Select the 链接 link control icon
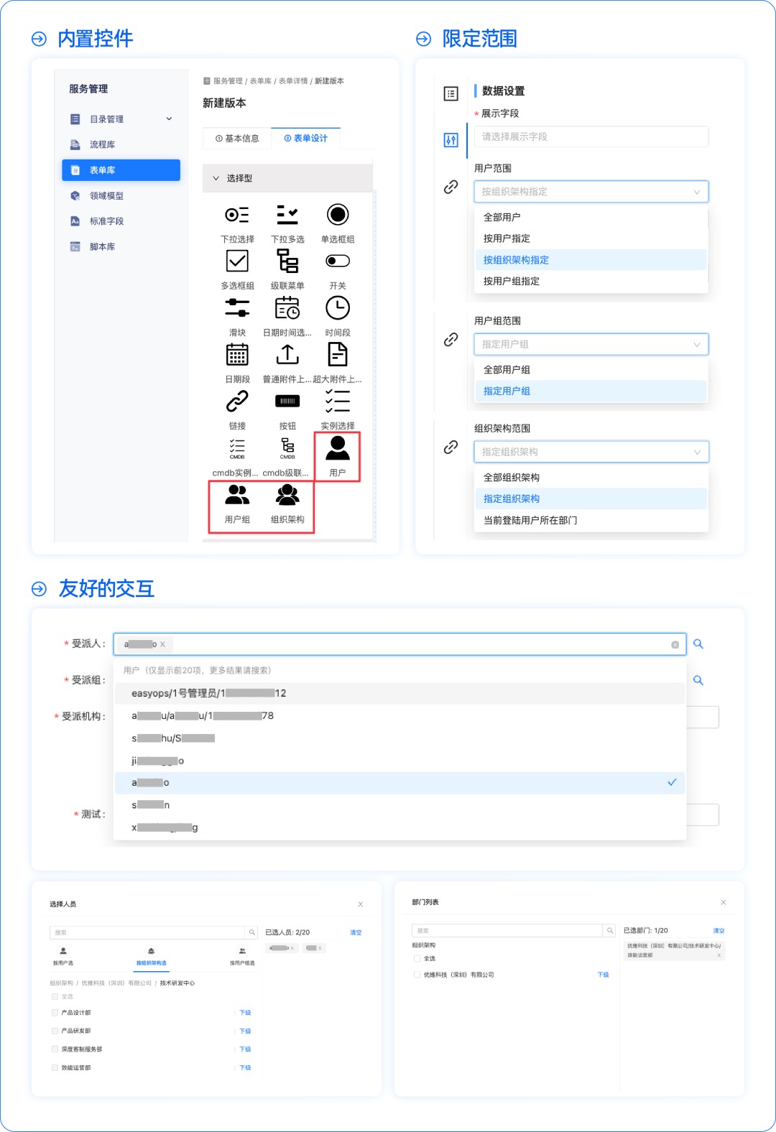The width and height of the screenshot is (776, 1132). [237, 401]
